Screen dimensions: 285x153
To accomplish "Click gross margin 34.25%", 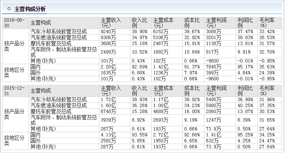I will click(x=267, y=135).
